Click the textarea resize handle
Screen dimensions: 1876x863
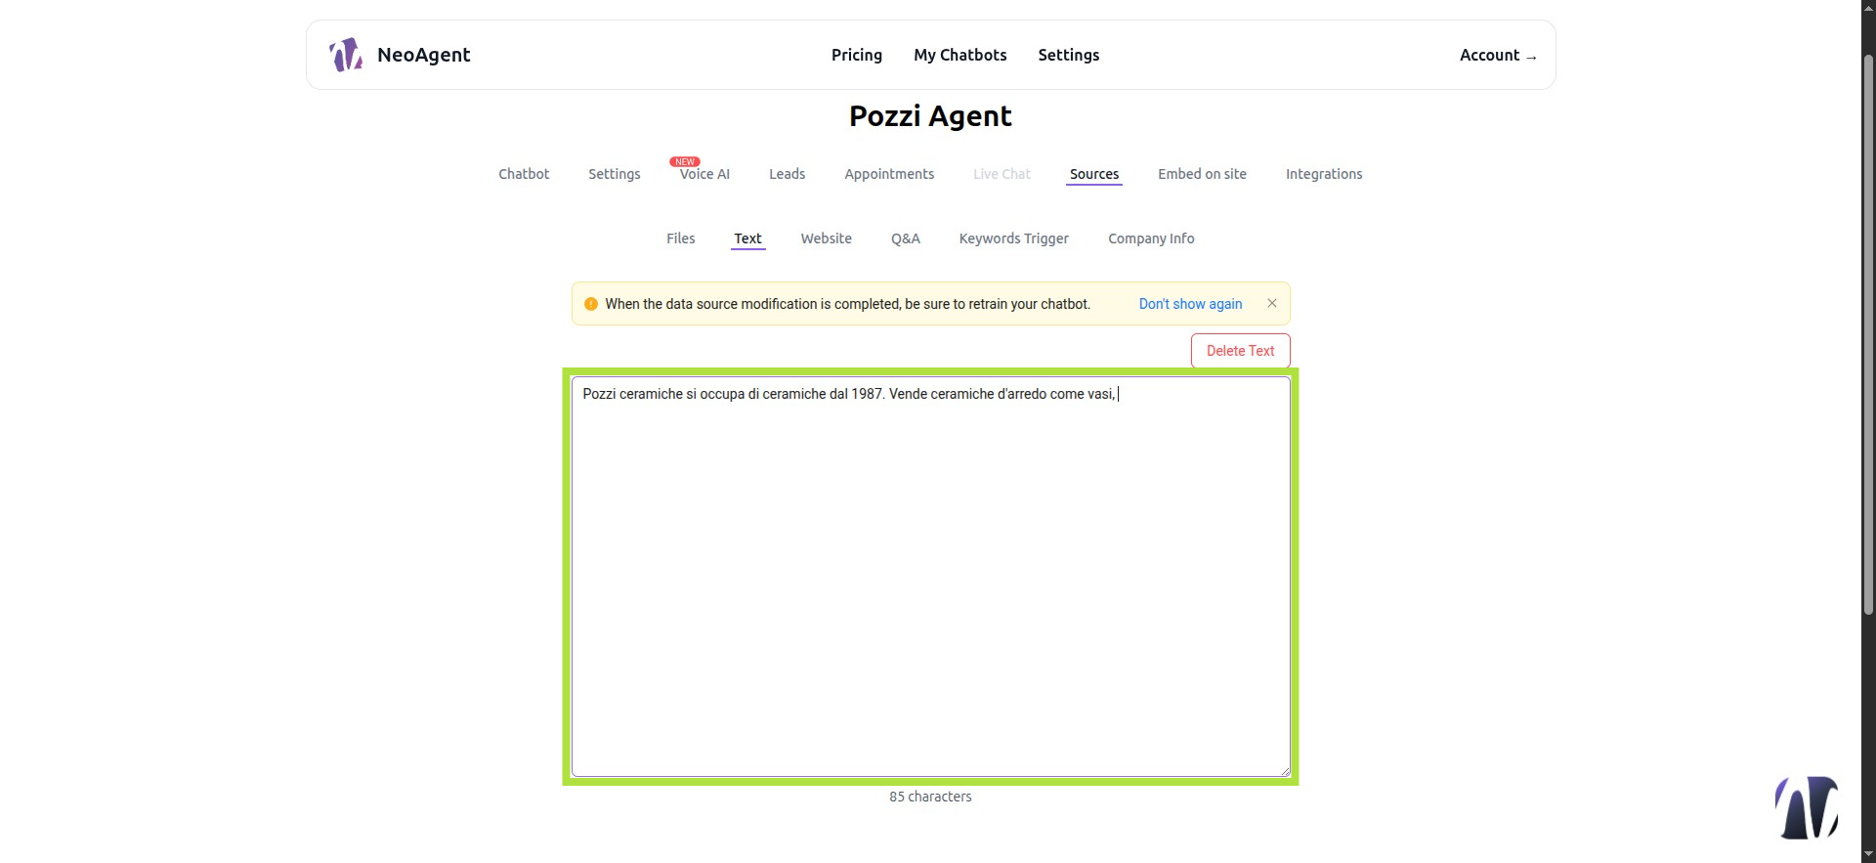pos(1285,771)
